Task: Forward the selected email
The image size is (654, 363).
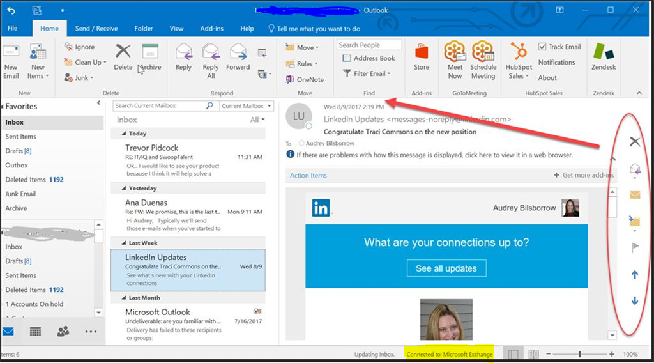Action: tap(238, 57)
